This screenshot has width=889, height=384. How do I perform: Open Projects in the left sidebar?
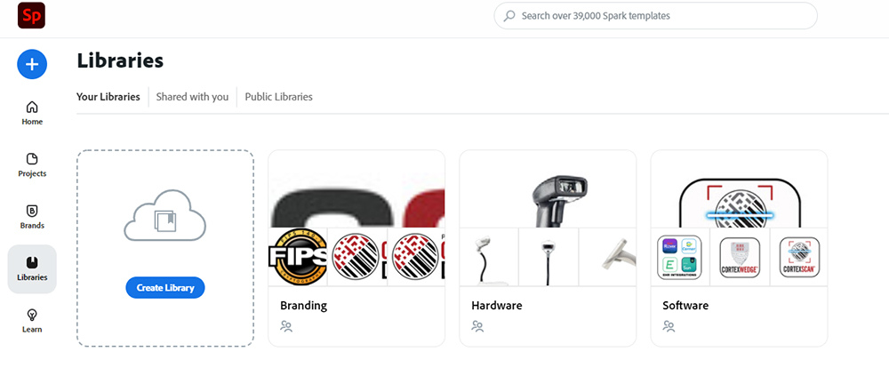(x=32, y=165)
